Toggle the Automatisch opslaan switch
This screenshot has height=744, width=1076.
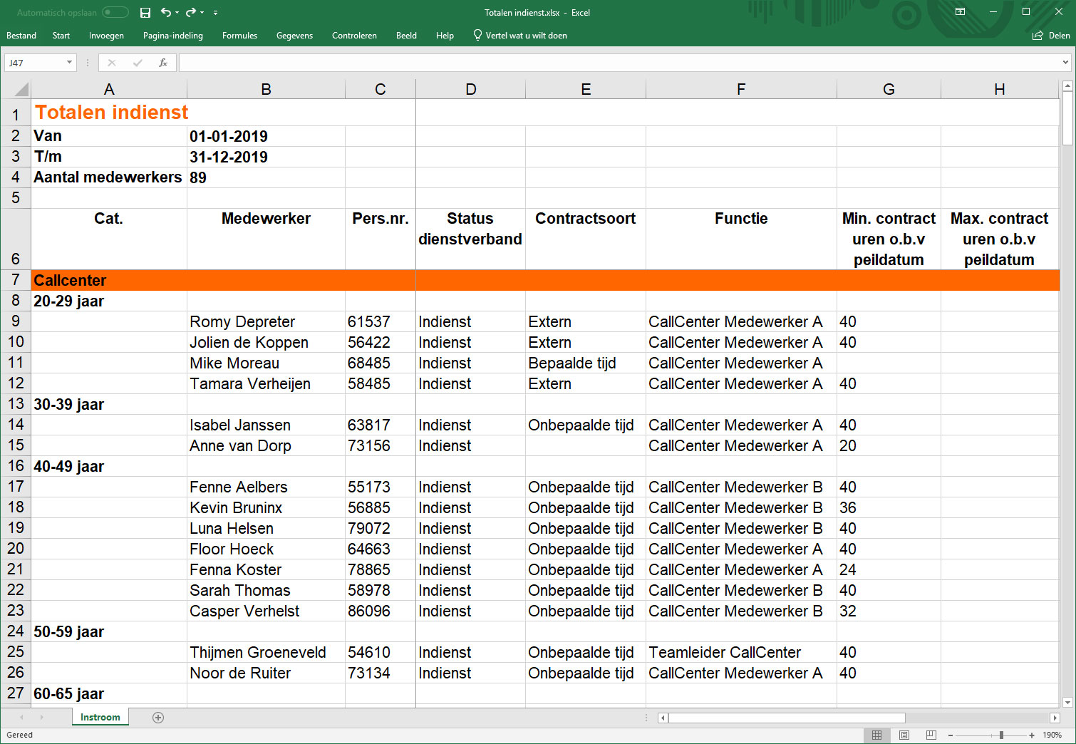click(115, 12)
